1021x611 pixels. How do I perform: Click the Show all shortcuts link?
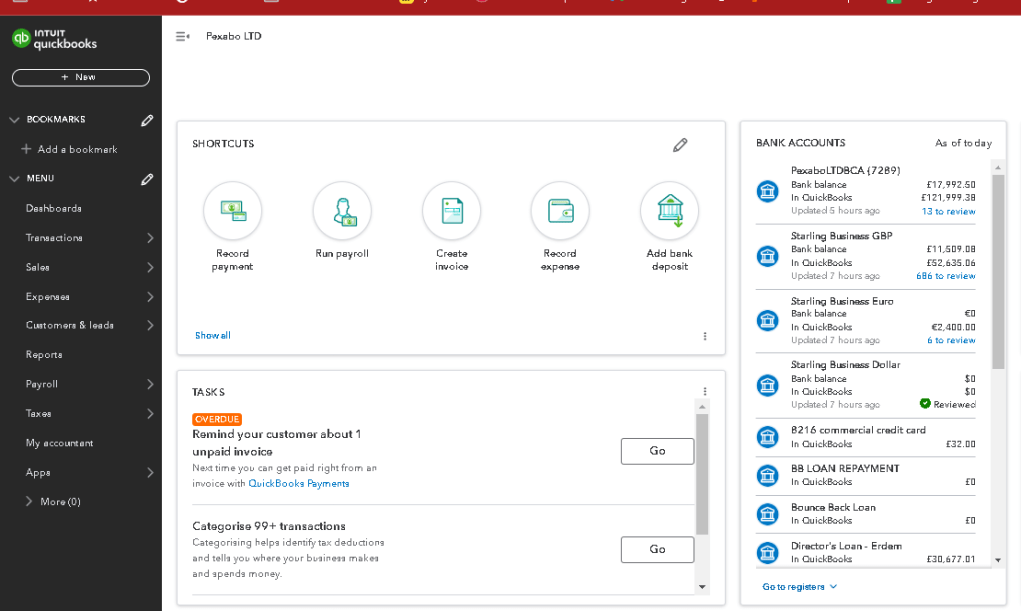pos(212,335)
